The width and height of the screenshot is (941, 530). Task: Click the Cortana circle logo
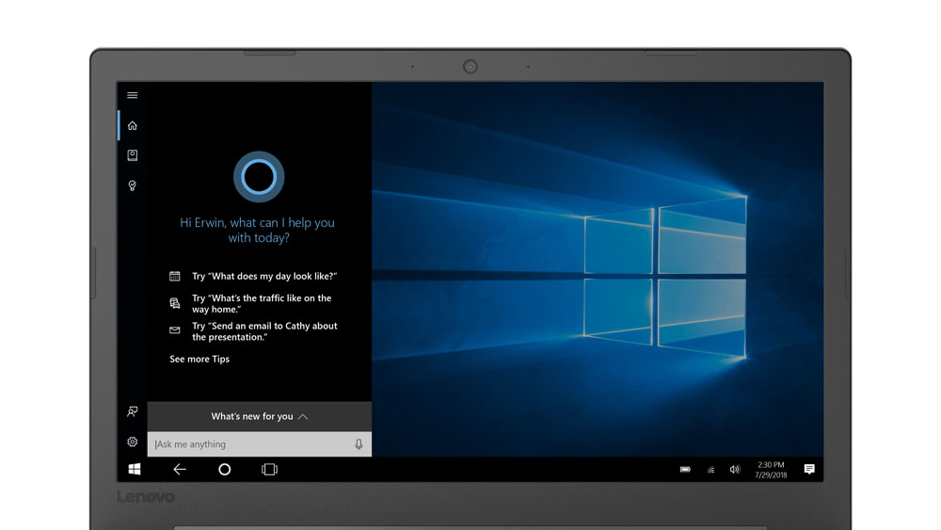coord(259,176)
